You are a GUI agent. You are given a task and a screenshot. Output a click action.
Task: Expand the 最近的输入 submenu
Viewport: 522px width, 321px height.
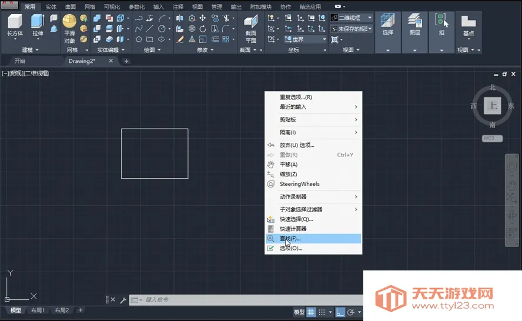313,107
